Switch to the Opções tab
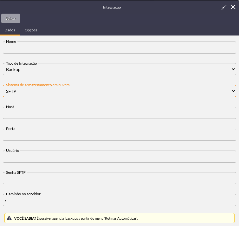The image size is (239, 226). click(x=31, y=30)
